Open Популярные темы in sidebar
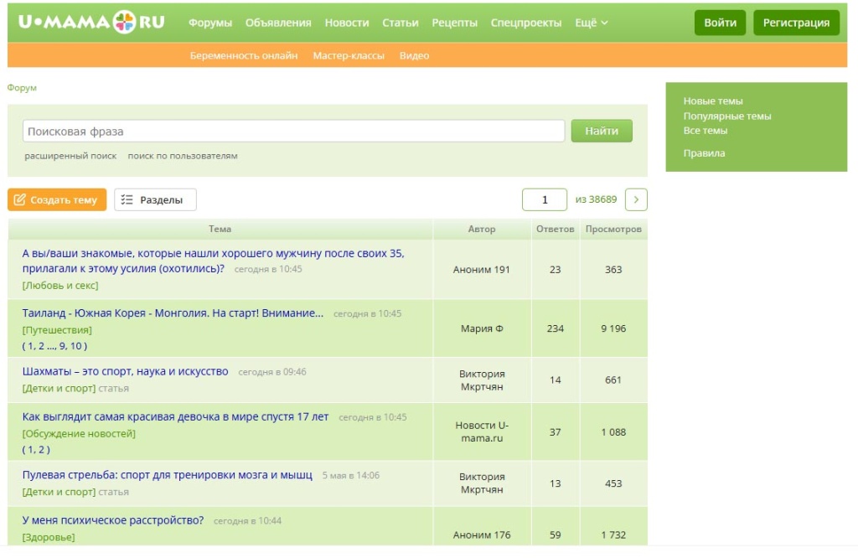858x558 pixels. pyautogui.click(x=727, y=116)
